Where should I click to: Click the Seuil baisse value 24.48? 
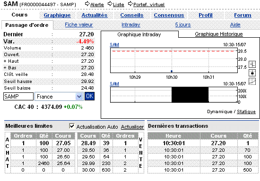(87, 88)
